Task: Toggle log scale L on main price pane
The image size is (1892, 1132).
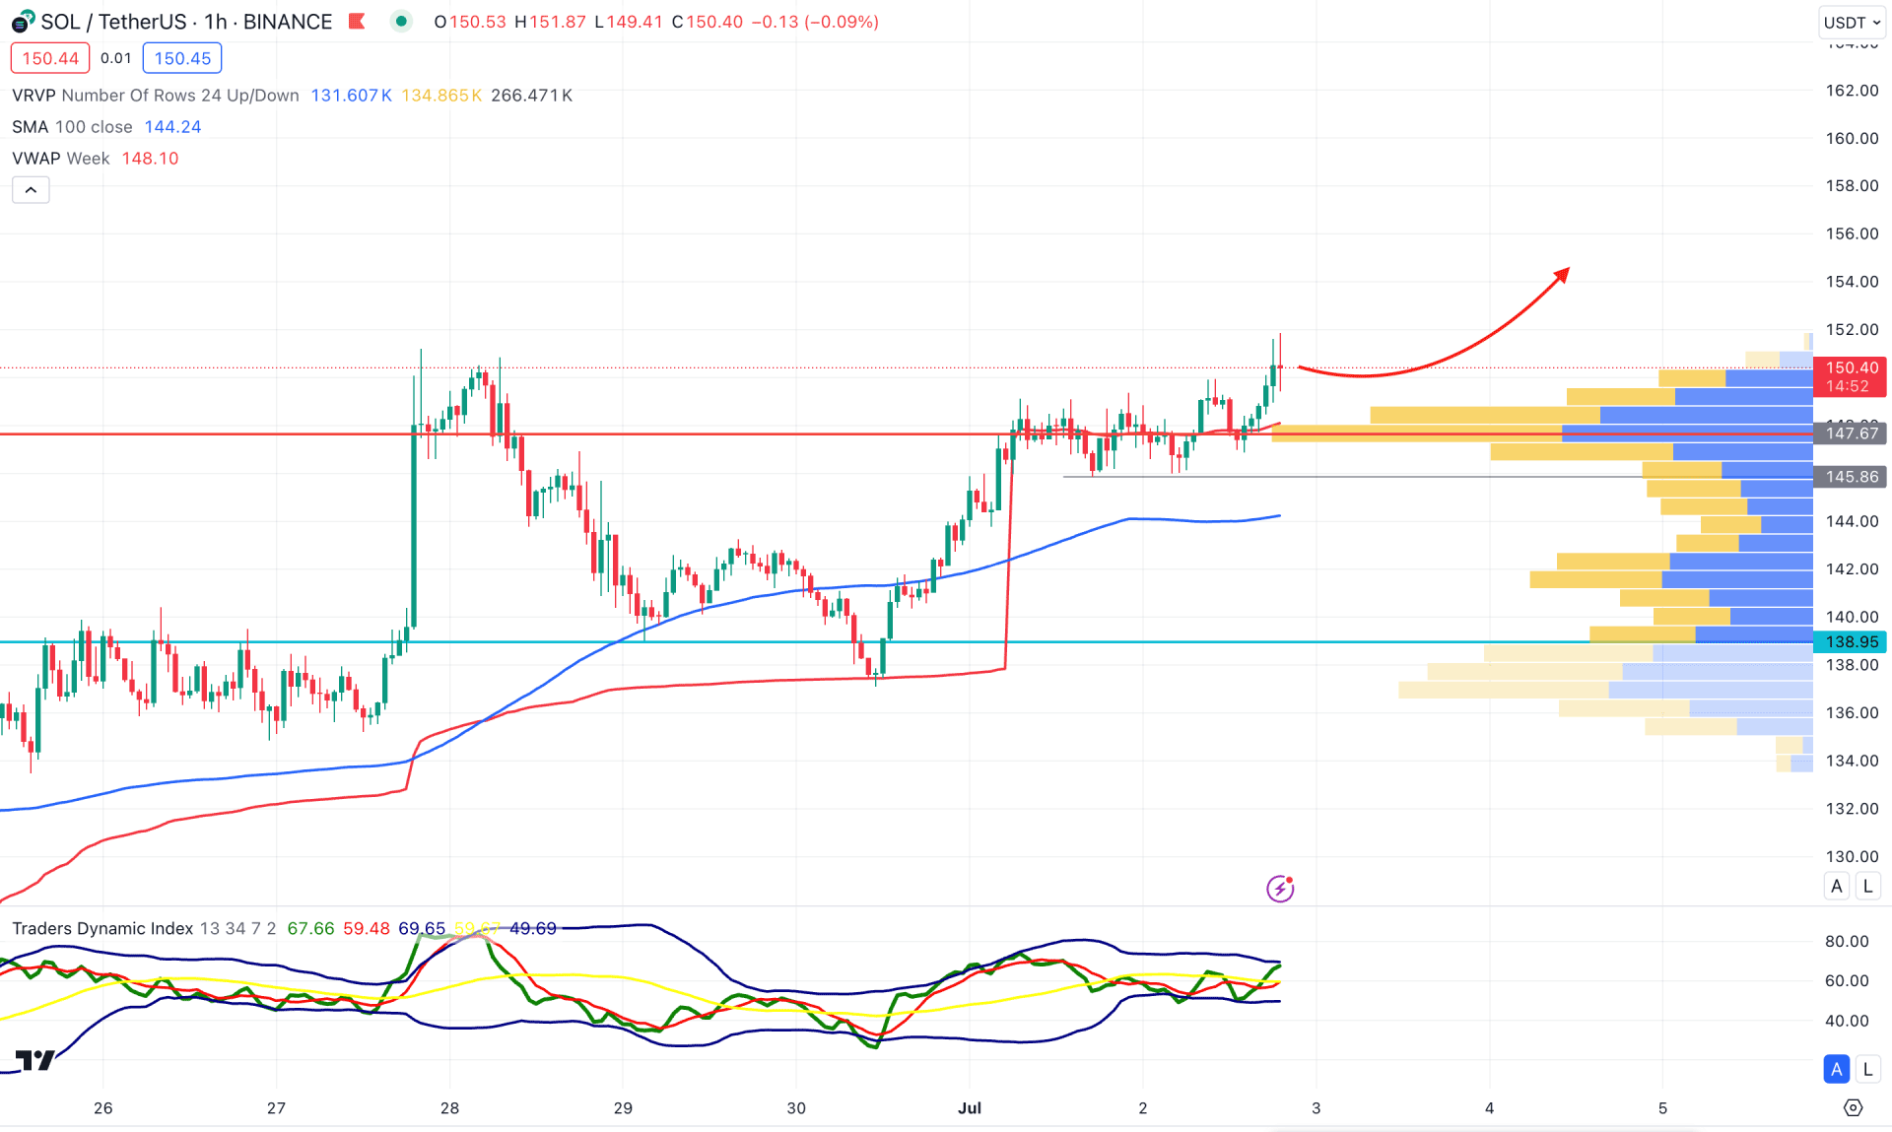Action: point(1867,886)
